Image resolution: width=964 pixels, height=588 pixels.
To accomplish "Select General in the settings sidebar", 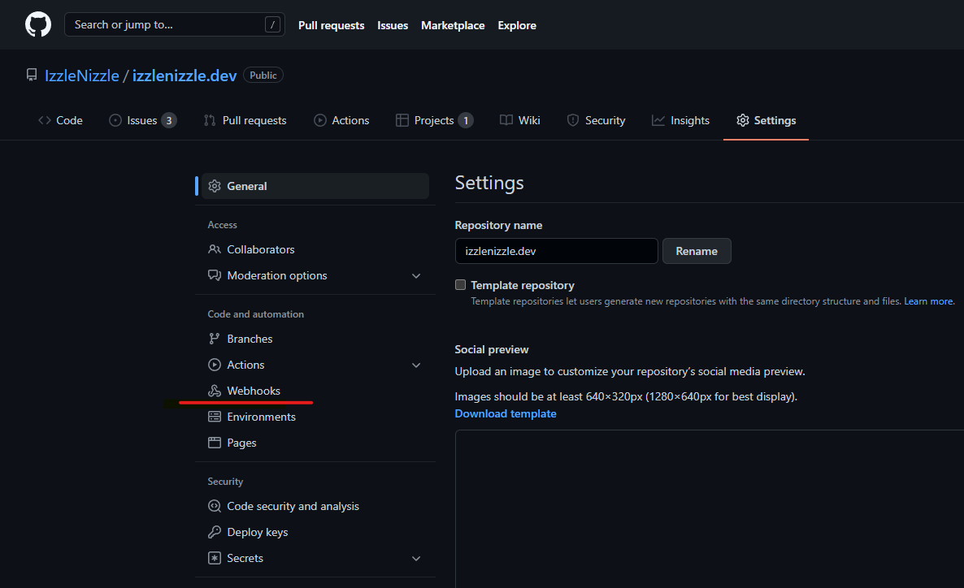I will tap(315, 186).
